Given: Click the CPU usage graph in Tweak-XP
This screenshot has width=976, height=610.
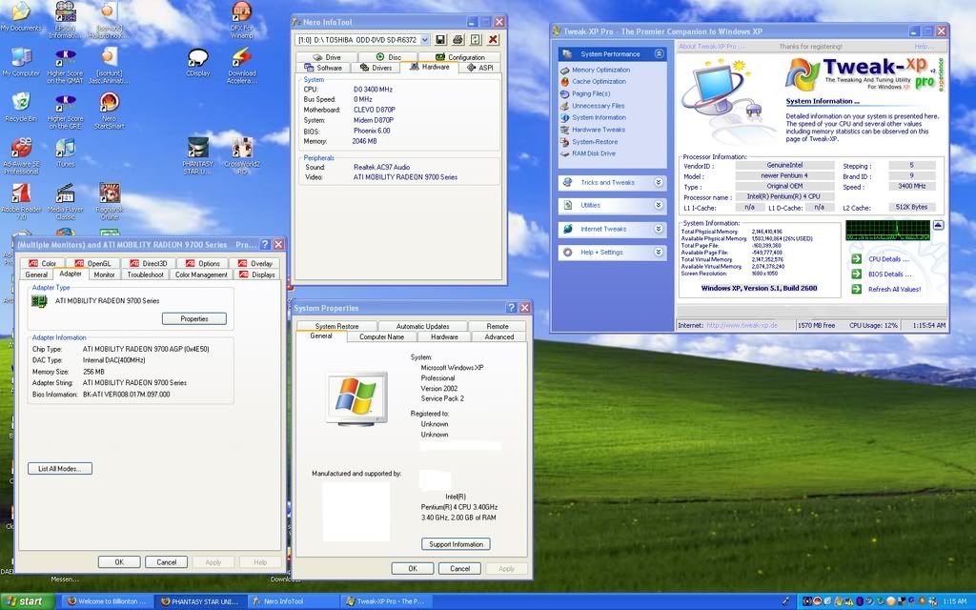Looking at the screenshot, I should [887, 230].
